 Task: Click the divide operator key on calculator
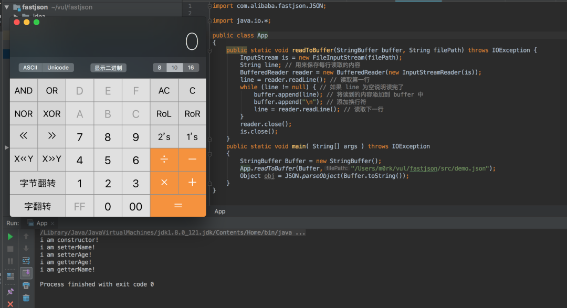(x=164, y=160)
